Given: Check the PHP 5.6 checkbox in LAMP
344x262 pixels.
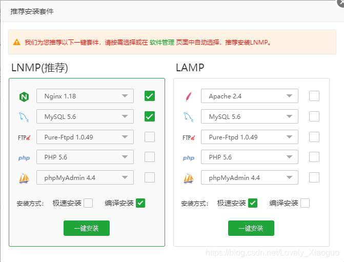Looking at the screenshot, I should [314, 157].
